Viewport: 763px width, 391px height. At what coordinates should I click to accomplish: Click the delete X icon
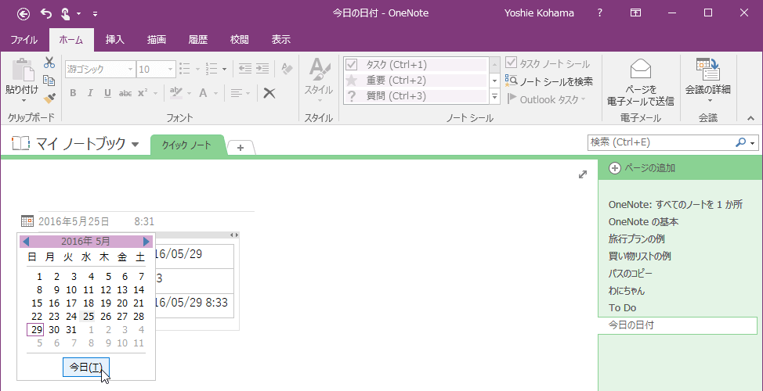pos(269,93)
